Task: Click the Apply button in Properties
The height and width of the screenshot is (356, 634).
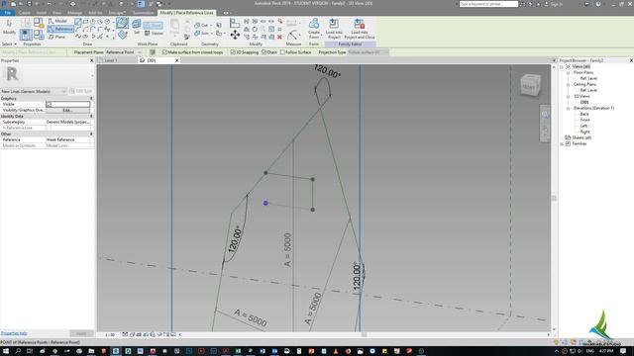Action: click(x=81, y=333)
